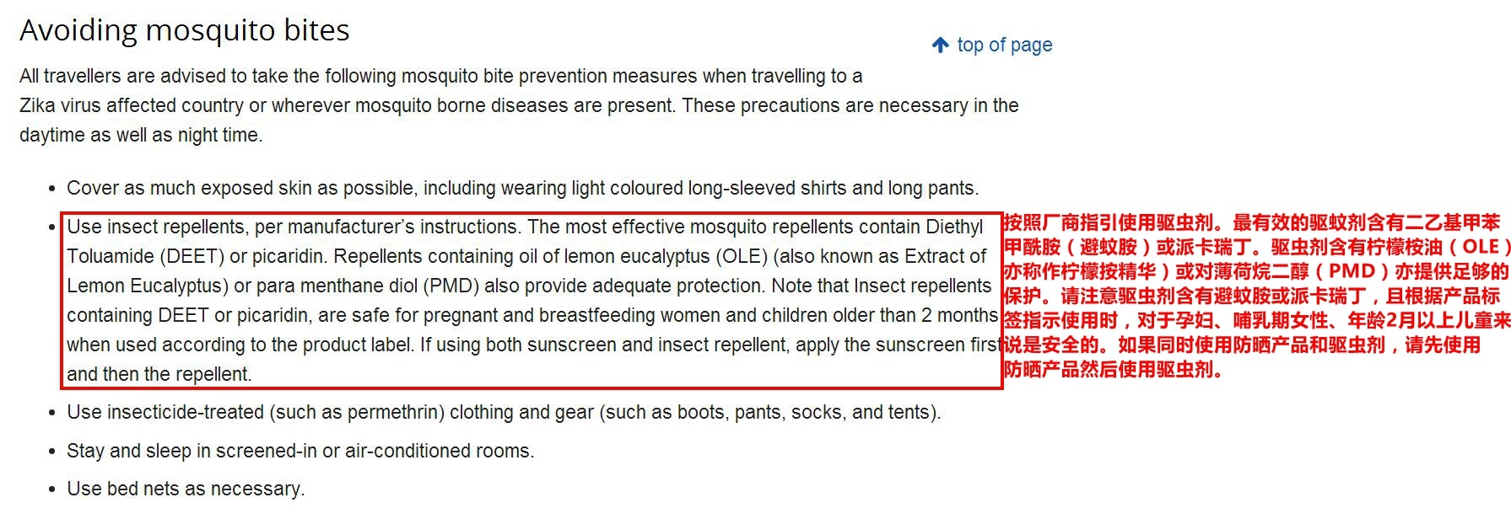Click the "Stay and sleep in screened-in" bullet

point(300,451)
